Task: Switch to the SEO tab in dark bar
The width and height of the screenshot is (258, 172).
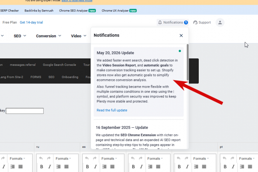Action: 51,77
